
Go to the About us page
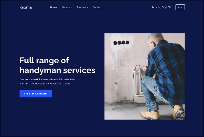[67, 7]
